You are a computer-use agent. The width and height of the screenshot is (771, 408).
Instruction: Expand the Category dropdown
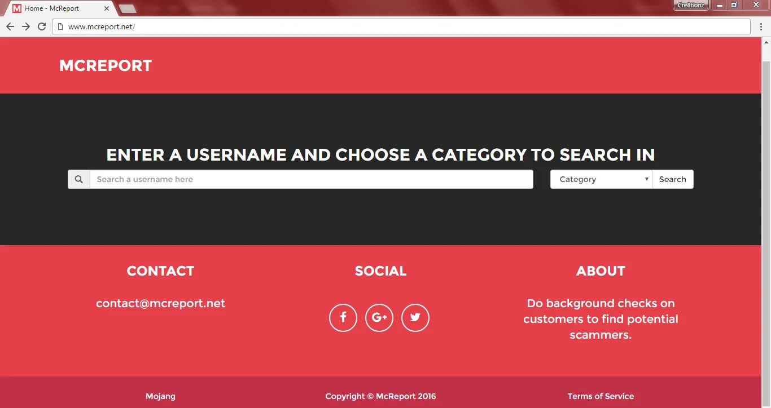click(x=601, y=179)
